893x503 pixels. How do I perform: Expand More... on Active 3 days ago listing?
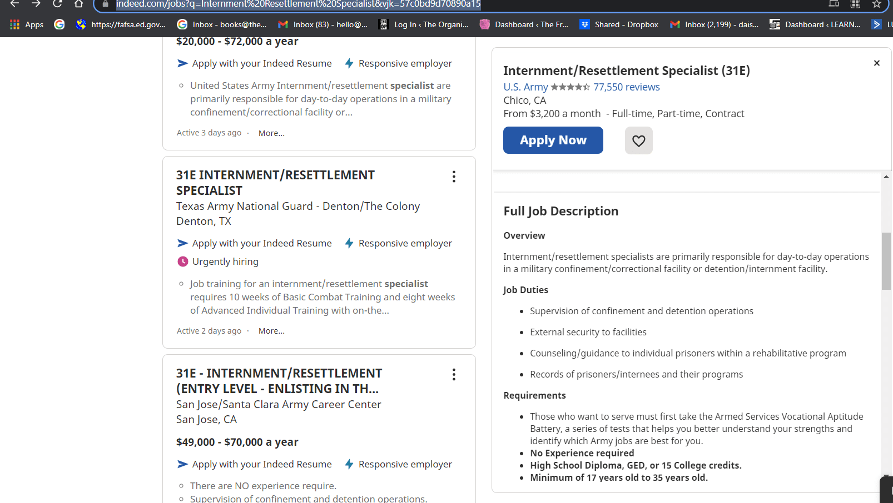pyautogui.click(x=271, y=133)
